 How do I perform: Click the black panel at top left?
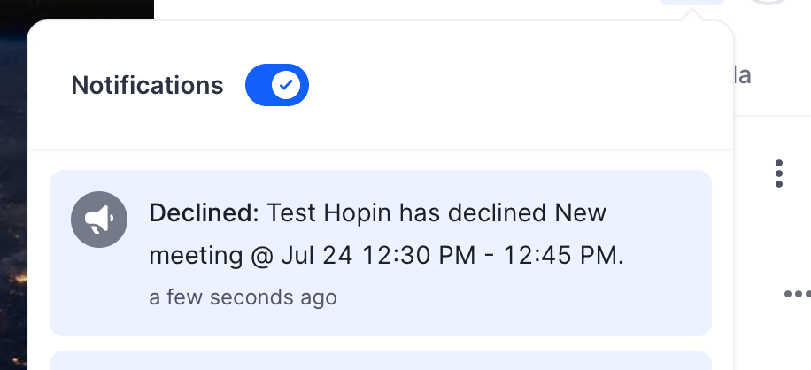76,10
